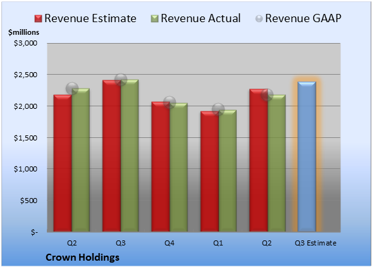This screenshot has width=372, height=267.
Task: Select the 'Revenue Estimate' legend label
Action: 90,18
